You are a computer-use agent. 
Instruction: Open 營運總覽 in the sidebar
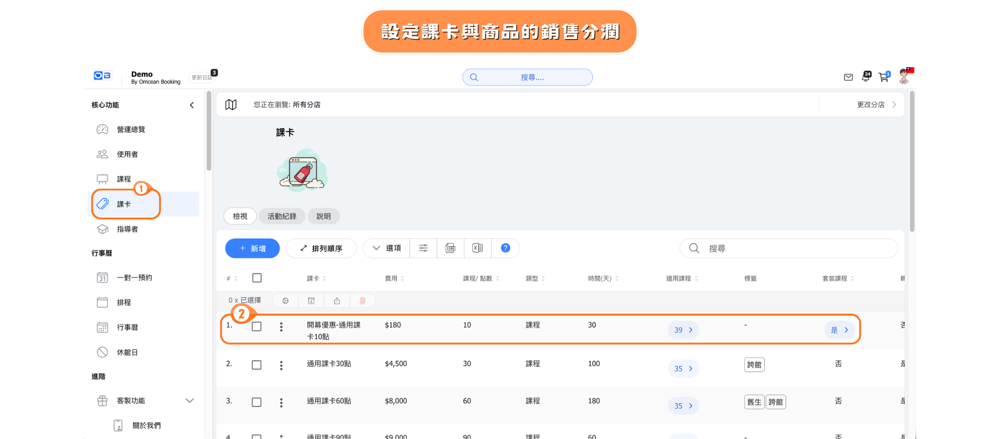tap(131, 129)
